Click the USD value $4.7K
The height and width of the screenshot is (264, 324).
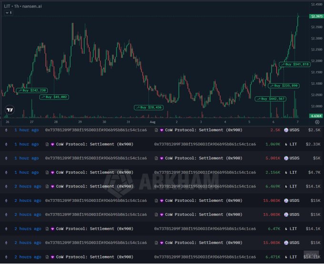314,172
